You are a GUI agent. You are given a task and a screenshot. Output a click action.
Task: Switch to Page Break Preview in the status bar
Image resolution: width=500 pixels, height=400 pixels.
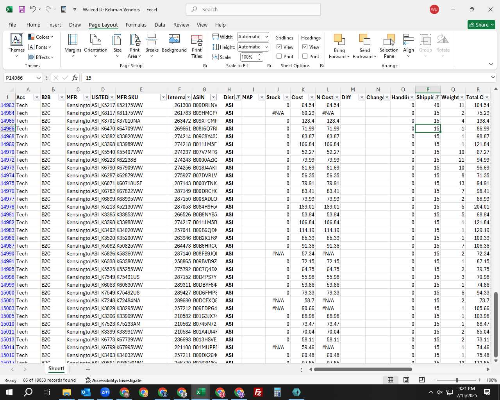pos(422,380)
